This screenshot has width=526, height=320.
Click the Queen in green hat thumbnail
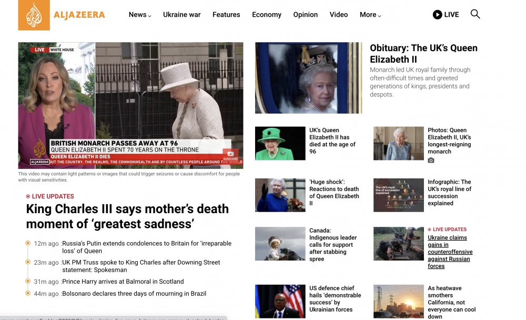point(280,143)
